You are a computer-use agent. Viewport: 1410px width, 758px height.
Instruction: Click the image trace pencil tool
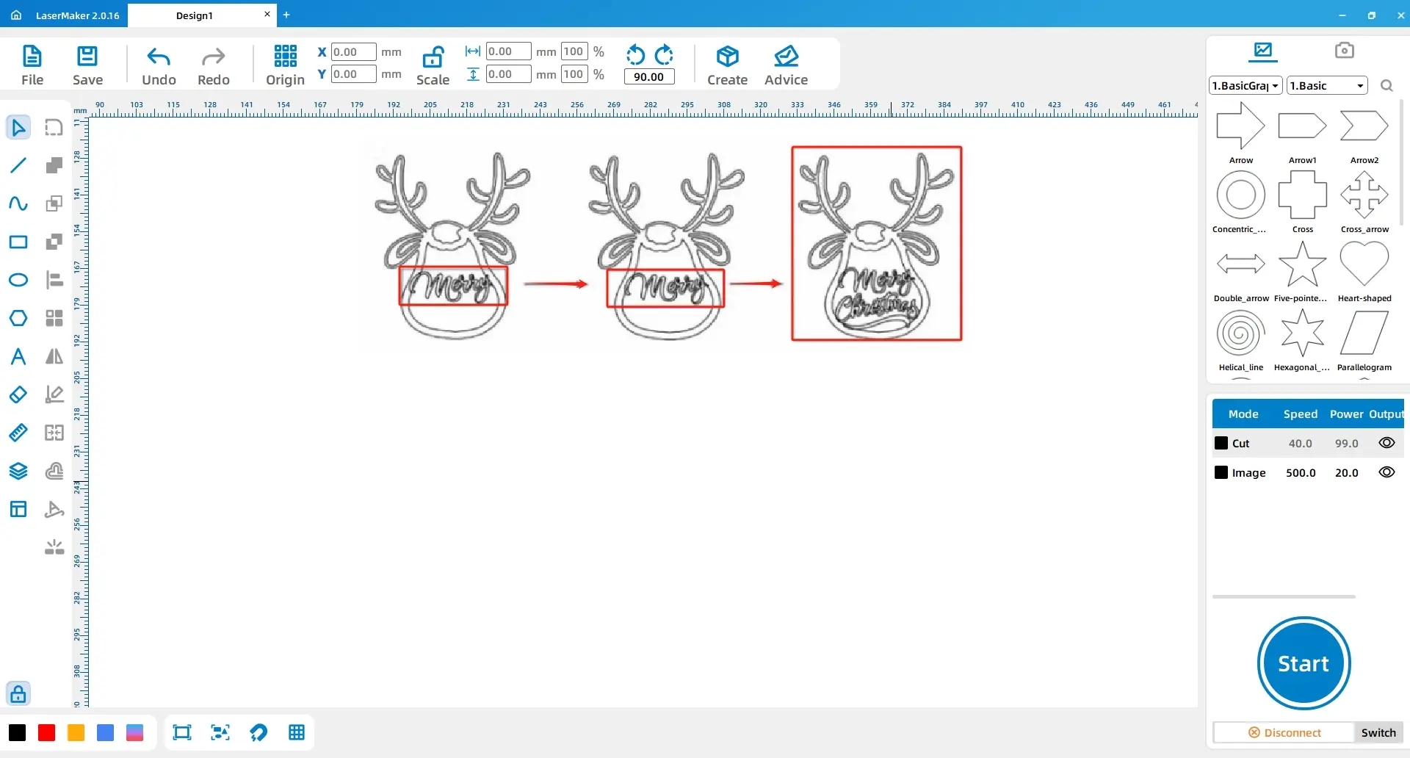pyautogui.click(x=54, y=394)
